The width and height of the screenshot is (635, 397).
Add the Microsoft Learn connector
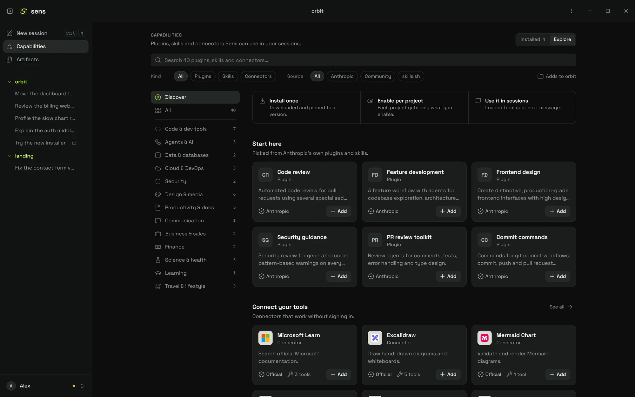click(x=339, y=374)
